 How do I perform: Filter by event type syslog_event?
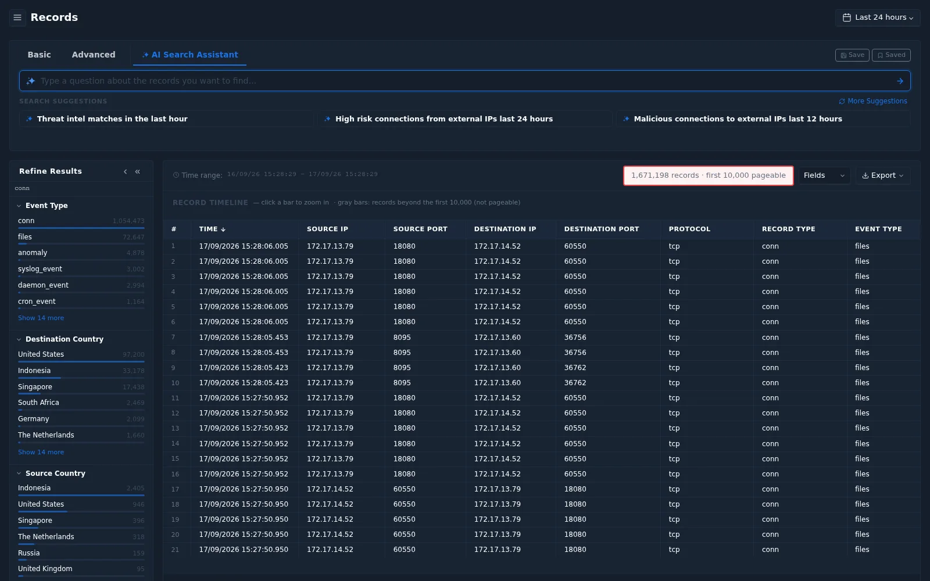[x=81, y=270]
